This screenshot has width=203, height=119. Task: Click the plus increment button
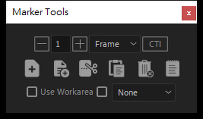[80, 44]
